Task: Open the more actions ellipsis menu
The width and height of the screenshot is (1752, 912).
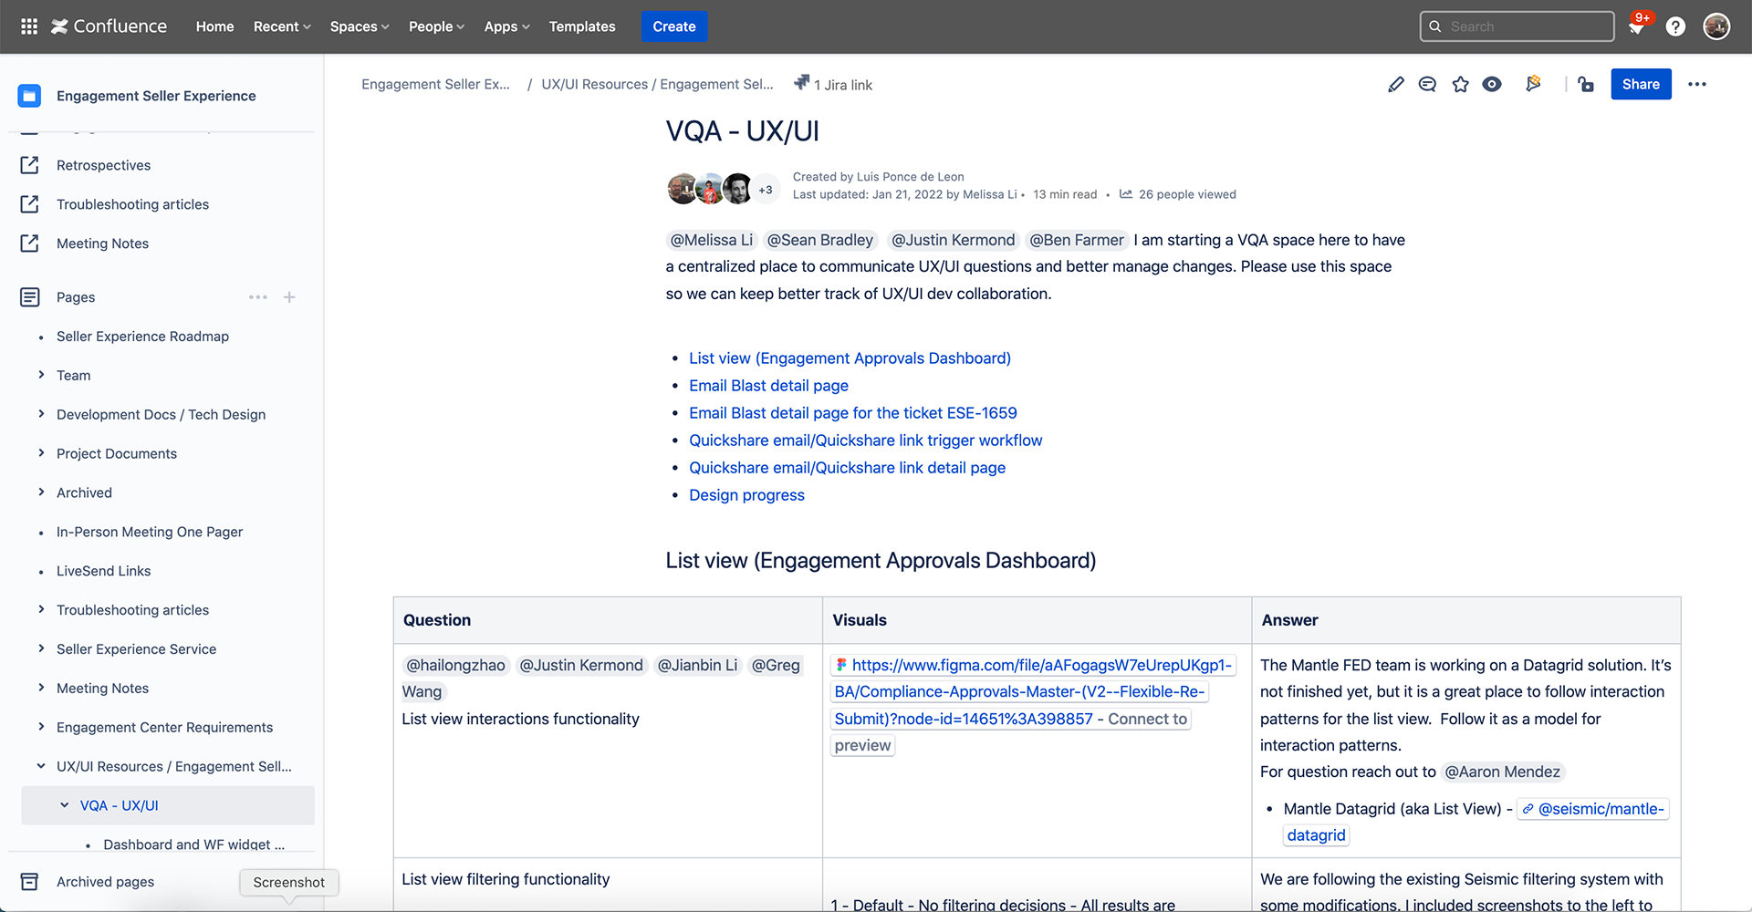Action: pos(1697,84)
